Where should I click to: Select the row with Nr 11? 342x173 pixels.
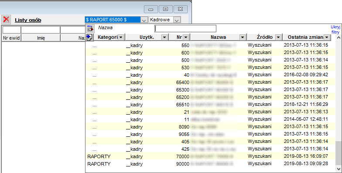210,119
